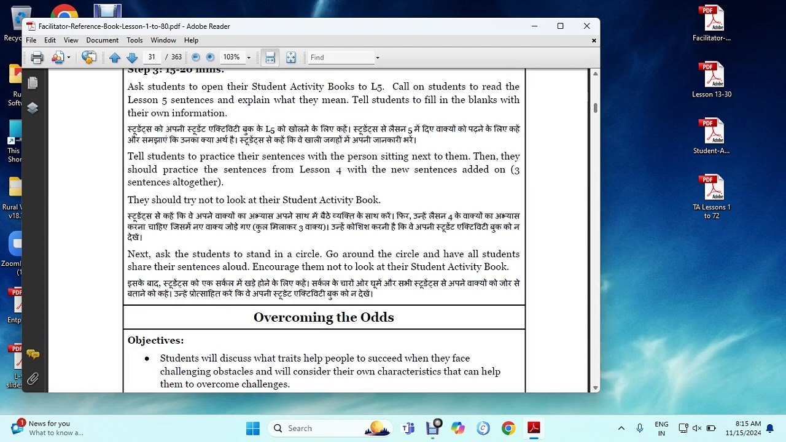Viewport: 786px width, 442px height.
Task: Switch the ENG IN input language
Action: 661,428
